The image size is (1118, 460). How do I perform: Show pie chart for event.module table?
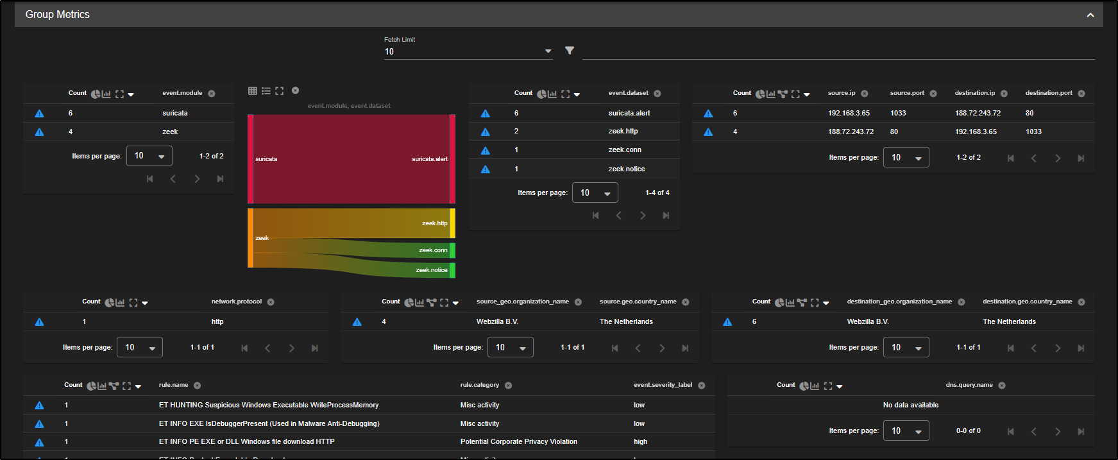[95, 94]
